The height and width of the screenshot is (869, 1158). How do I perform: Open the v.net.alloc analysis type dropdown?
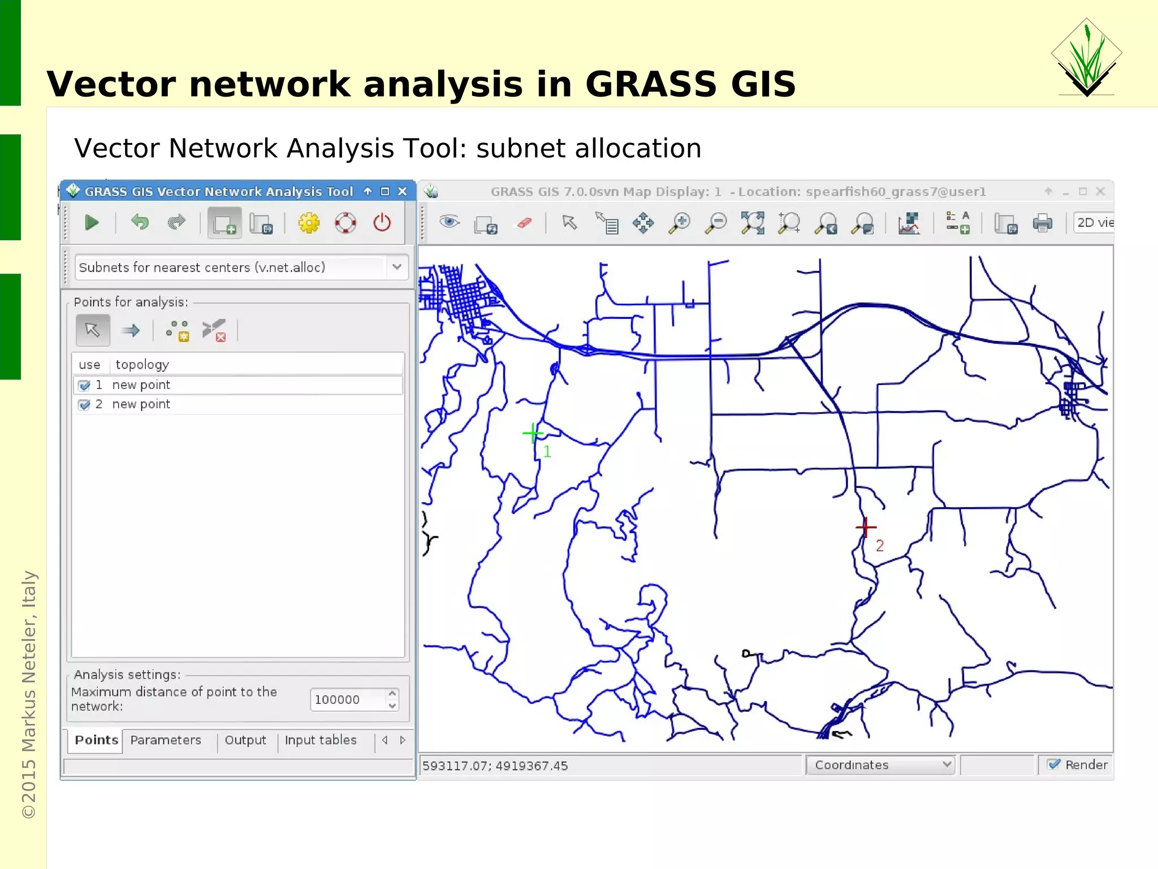click(397, 267)
